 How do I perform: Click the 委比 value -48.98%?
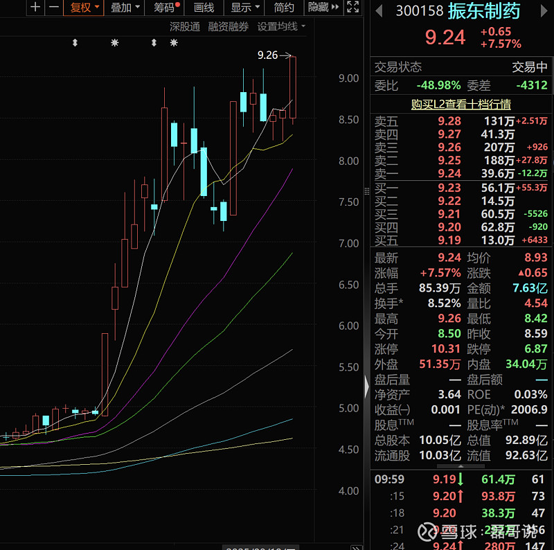point(438,85)
